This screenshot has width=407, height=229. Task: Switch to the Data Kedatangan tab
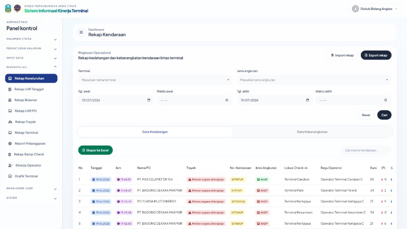[155, 132]
